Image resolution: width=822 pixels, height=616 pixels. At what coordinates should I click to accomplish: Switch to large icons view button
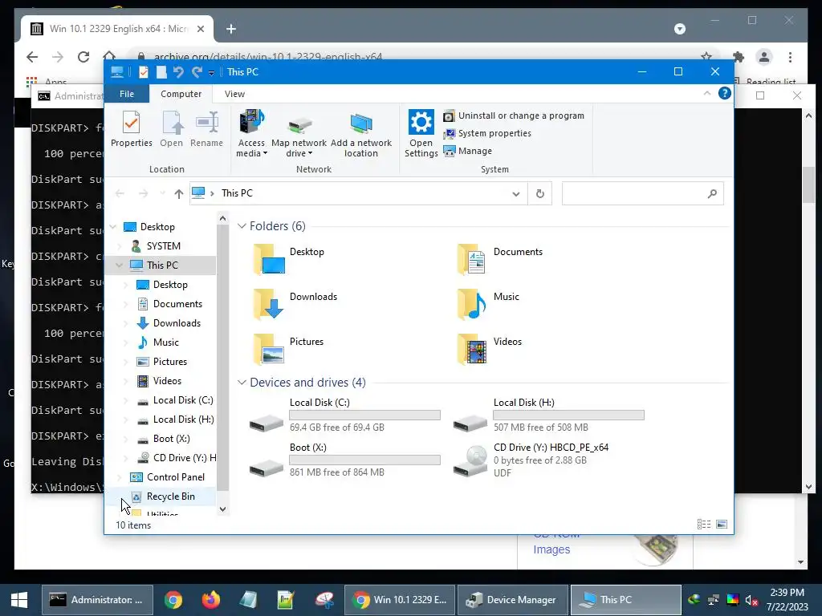click(x=722, y=525)
